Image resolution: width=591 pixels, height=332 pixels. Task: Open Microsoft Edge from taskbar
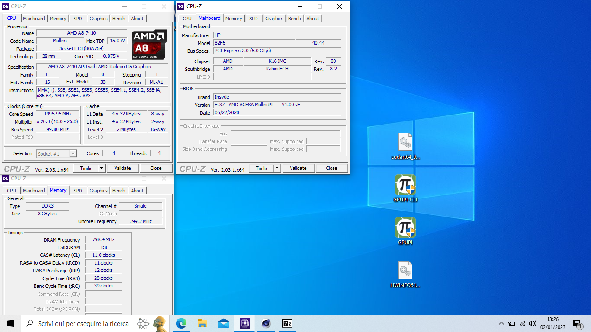pos(181,323)
